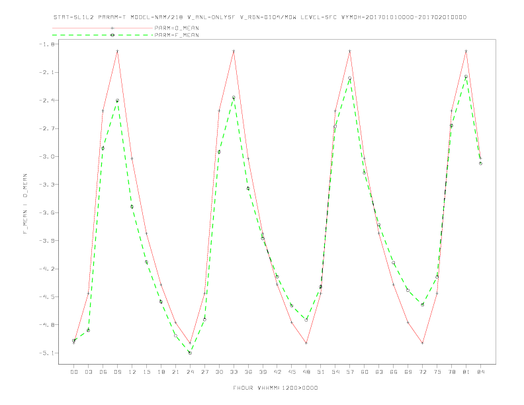Click the x-axis tick label 48
Viewport: 524px width, 405px height.
tap(306, 372)
